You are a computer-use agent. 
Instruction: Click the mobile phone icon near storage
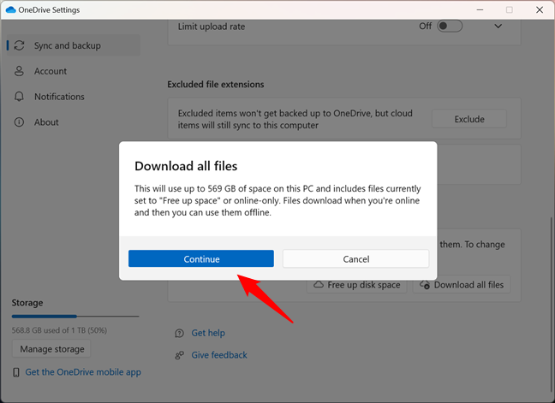(x=16, y=372)
